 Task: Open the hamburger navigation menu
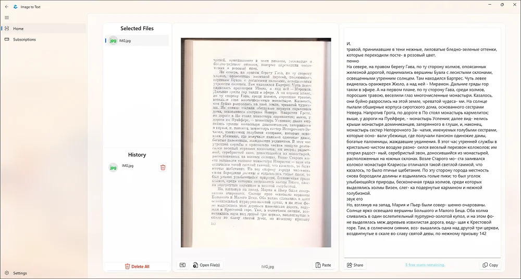click(7, 18)
